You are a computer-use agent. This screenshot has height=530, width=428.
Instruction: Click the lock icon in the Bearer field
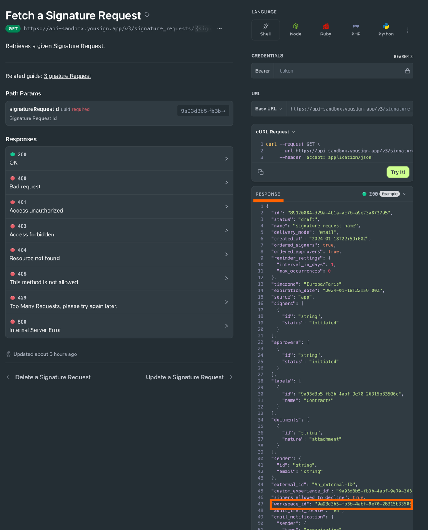tap(407, 71)
